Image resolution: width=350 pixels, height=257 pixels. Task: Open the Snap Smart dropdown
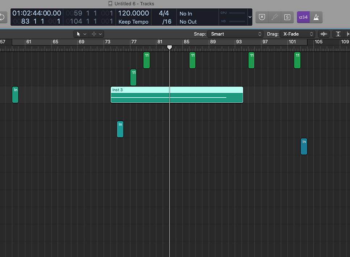point(236,34)
